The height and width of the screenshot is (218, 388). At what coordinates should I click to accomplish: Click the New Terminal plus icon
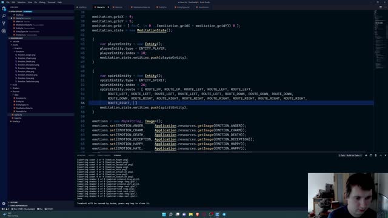coord(366,156)
